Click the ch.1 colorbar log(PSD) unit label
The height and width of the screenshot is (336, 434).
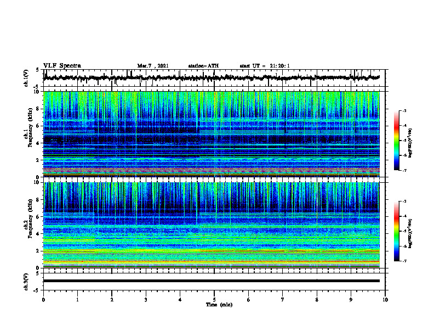[x=410, y=143]
